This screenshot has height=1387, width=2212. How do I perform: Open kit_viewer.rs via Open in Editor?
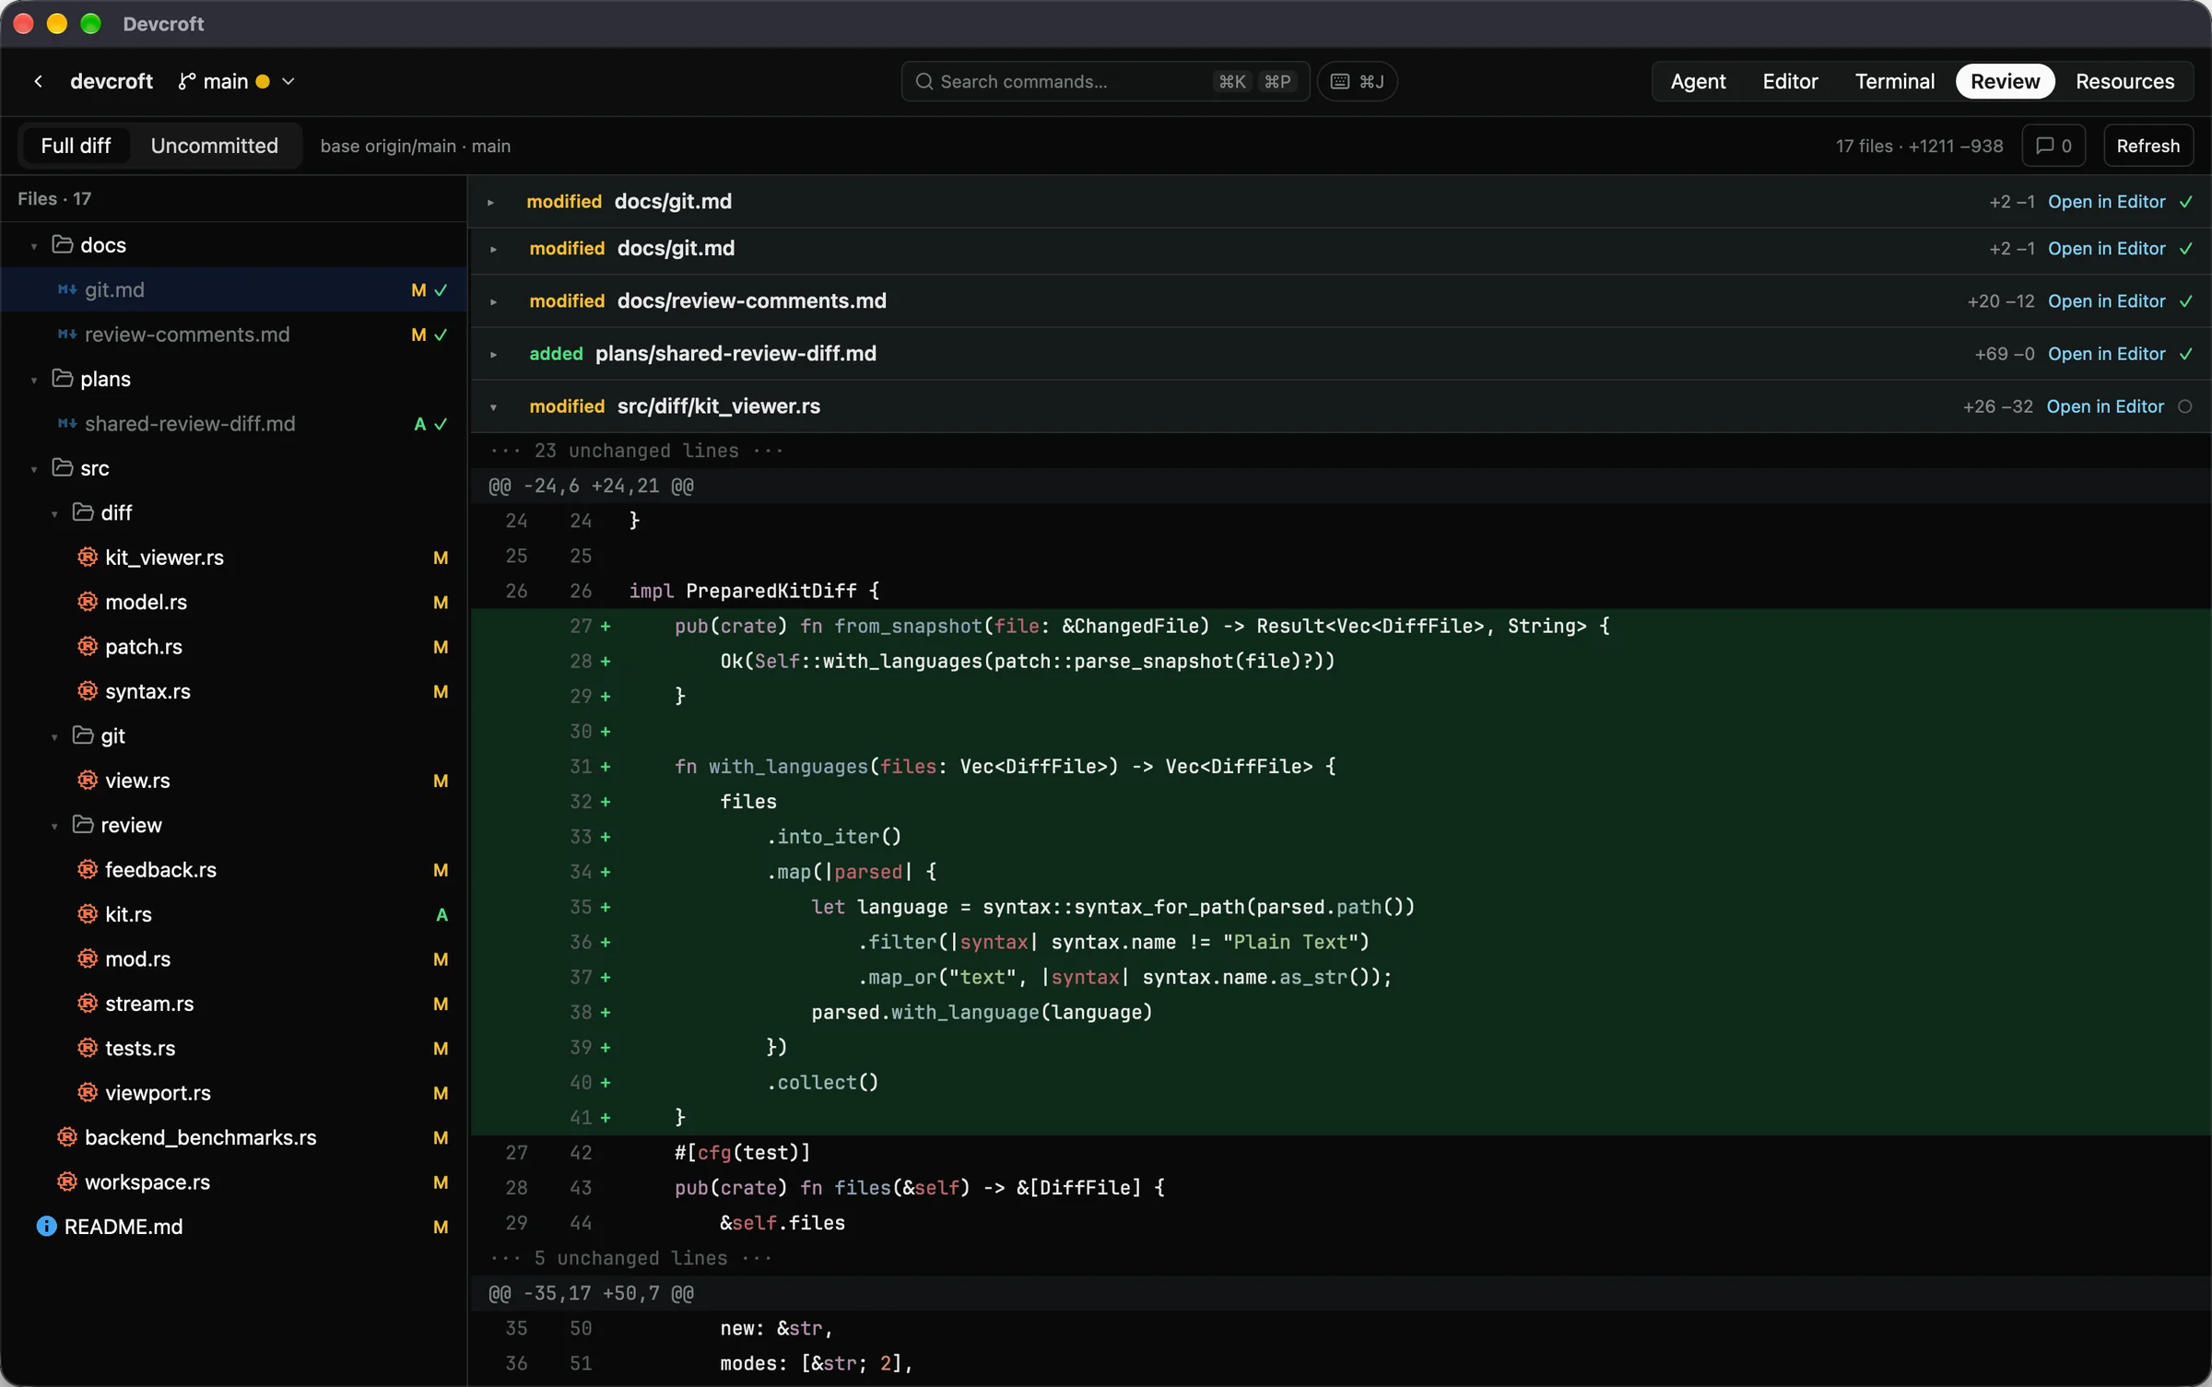click(2105, 406)
